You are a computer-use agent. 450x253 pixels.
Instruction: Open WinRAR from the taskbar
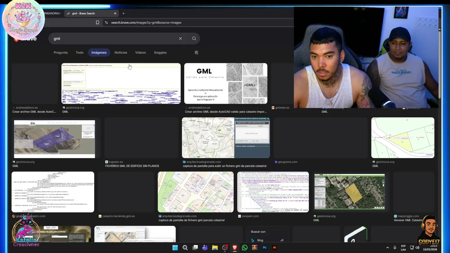[x=255, y=248]
